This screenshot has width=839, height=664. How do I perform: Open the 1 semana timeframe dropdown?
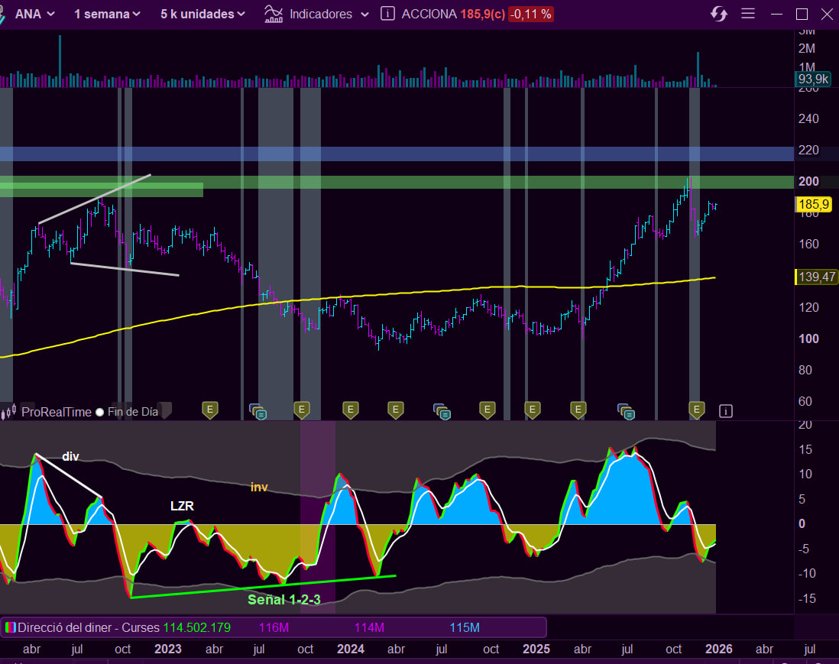pos(107,14)
